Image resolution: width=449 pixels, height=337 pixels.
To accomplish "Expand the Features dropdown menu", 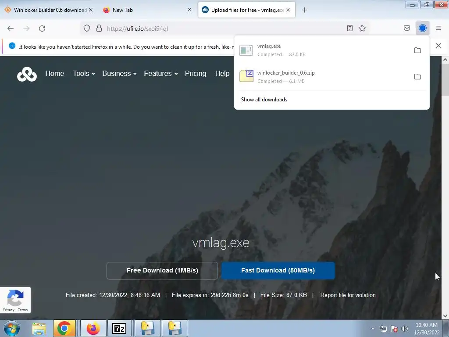I will pyautogui.click(x=161, y=73).
